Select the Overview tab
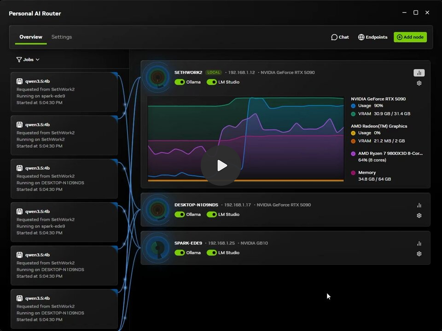This screenshot has width=442, height=331. [x=31, y=37]
